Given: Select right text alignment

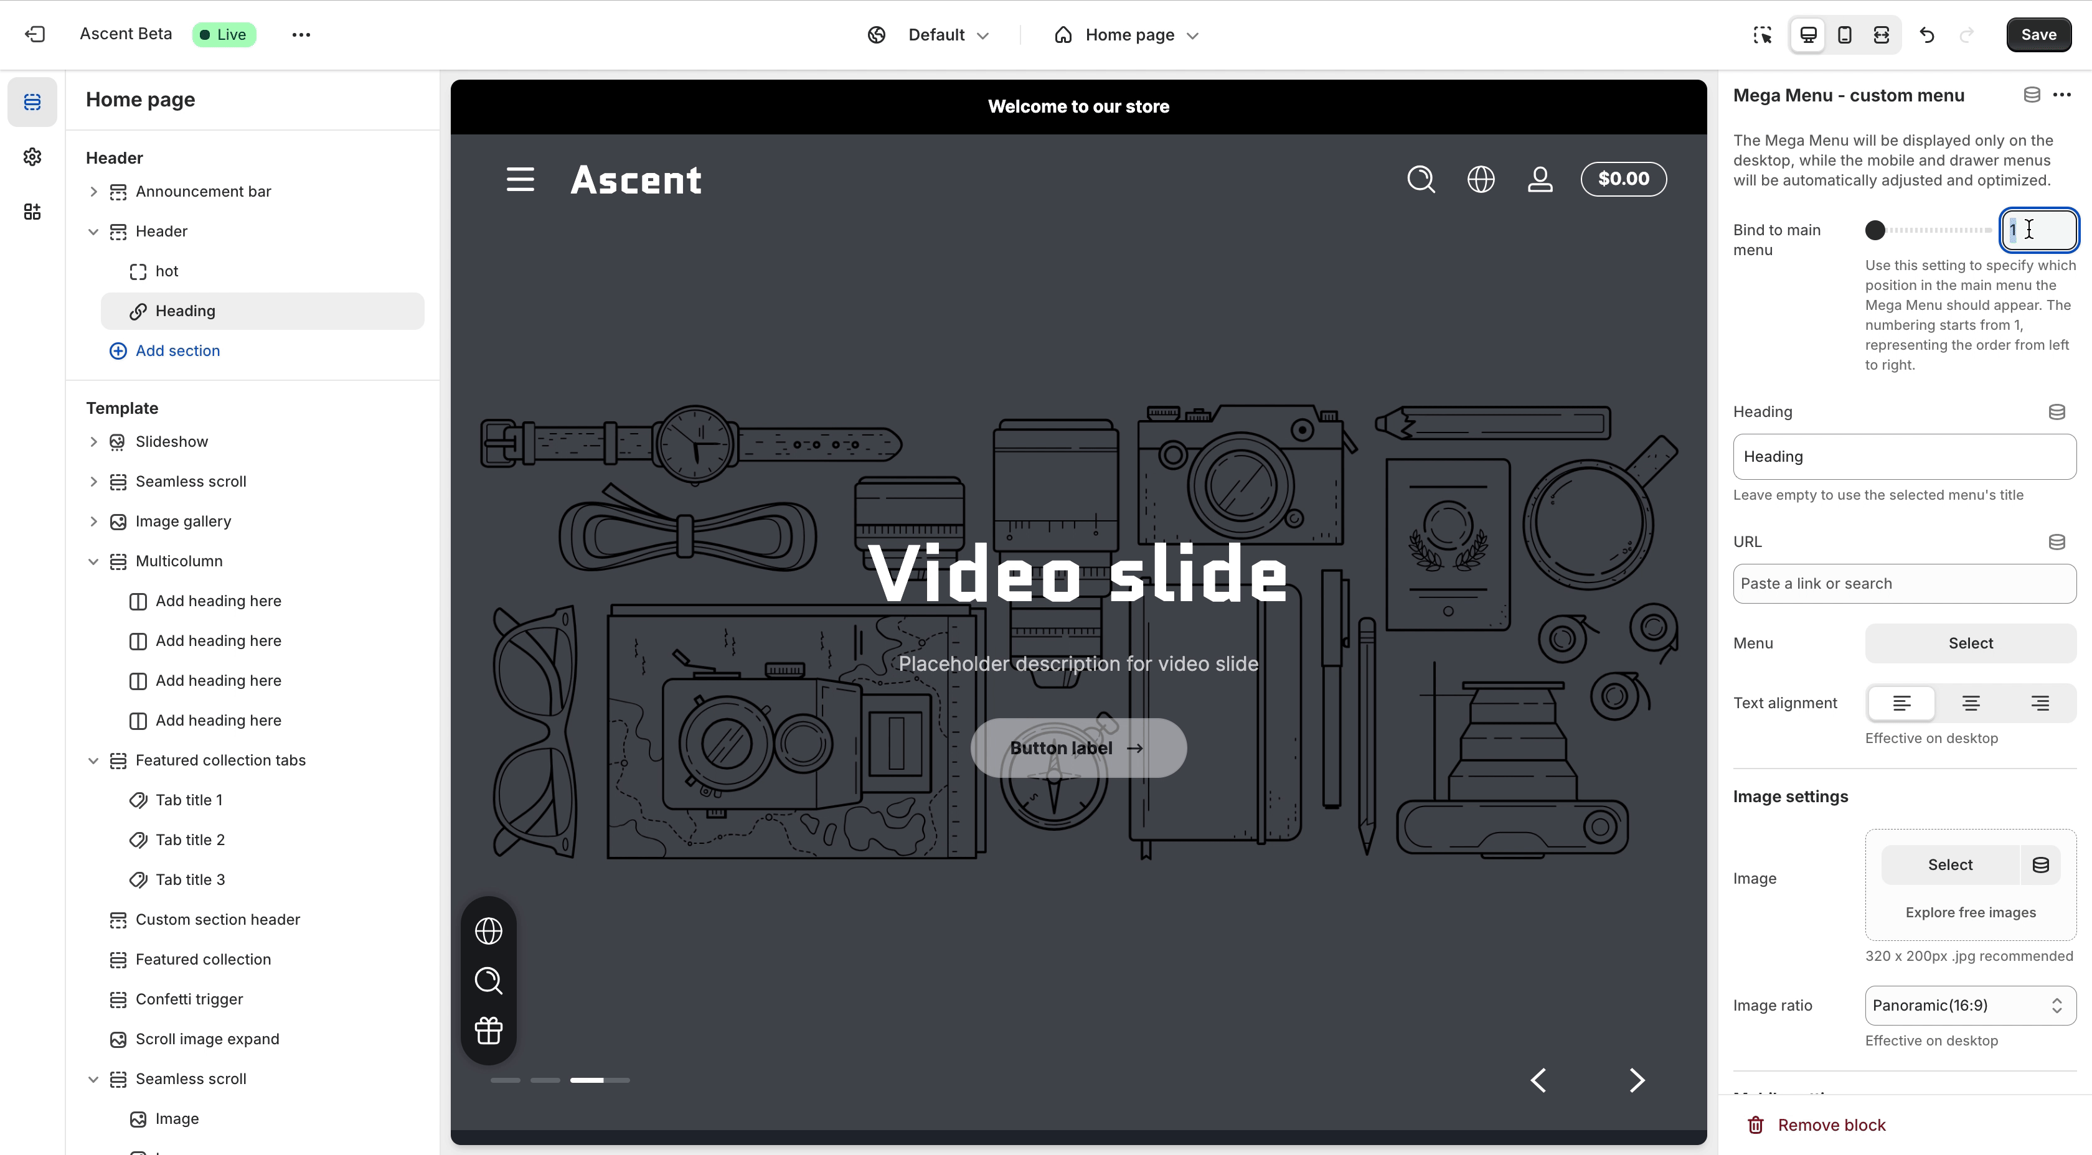Looking at the screenshot, I should point(2039,703).
